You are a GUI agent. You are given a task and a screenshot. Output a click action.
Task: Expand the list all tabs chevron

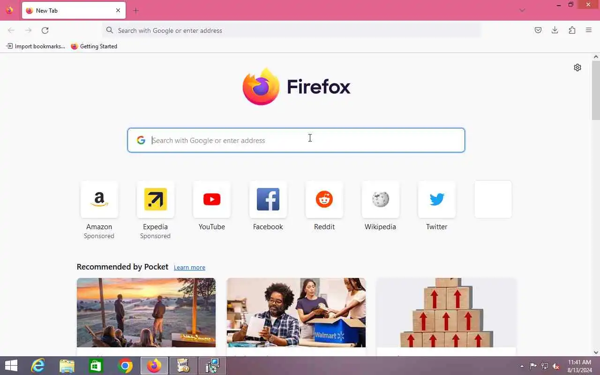coord(522,10)
